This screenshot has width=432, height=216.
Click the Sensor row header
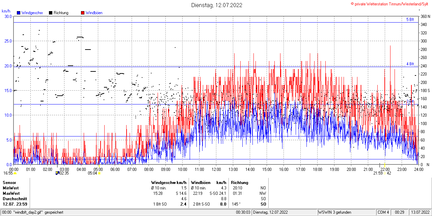click(x=9, y=183)
